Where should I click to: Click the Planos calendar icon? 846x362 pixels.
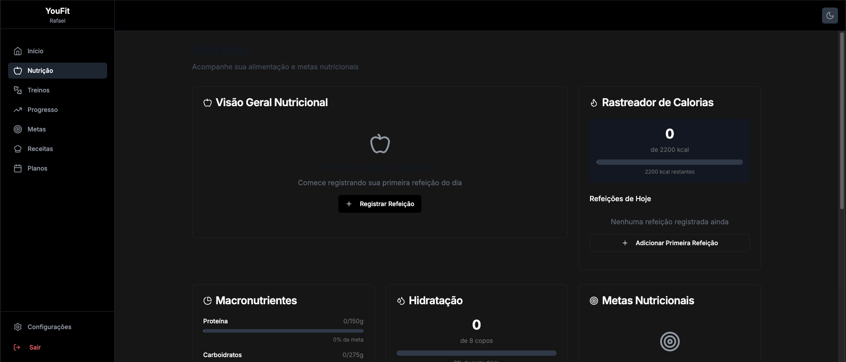pos(18,168)
